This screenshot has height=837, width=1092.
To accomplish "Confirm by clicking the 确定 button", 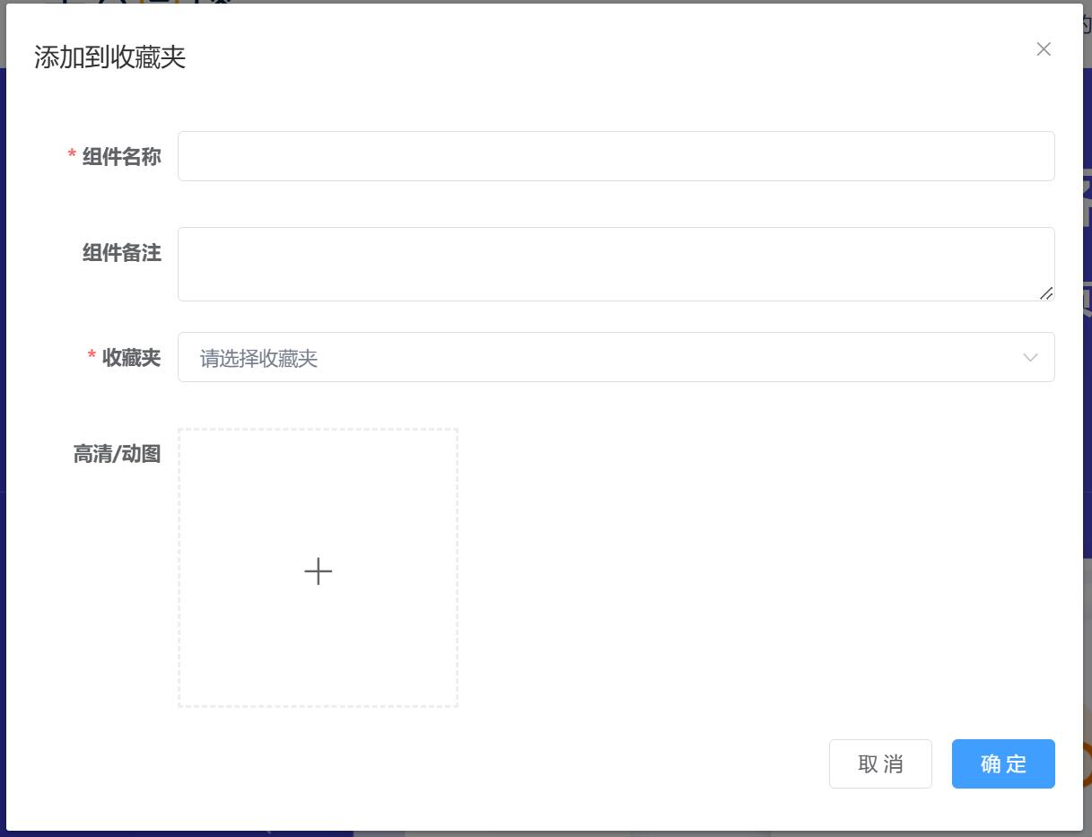I will click(x=1002, y=763).
